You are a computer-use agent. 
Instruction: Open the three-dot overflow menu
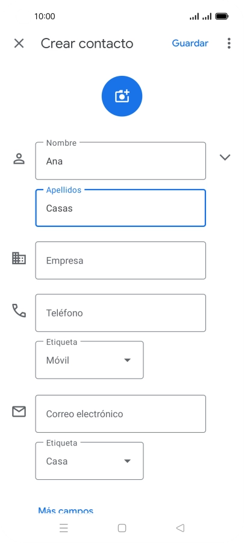[x=229, y=43]
